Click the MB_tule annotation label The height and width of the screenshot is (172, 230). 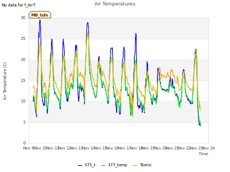click(x=40, y=15)
